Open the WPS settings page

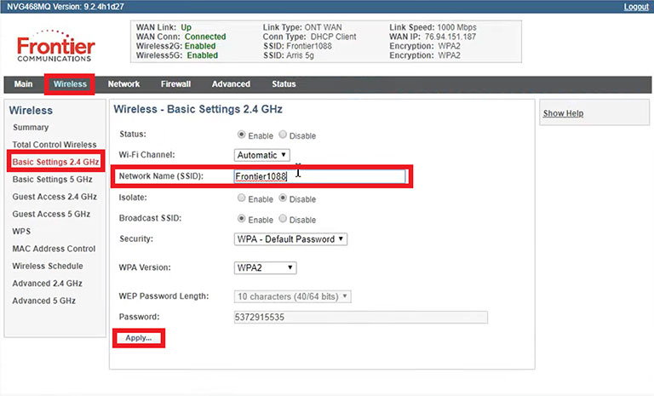coord(21,231)
